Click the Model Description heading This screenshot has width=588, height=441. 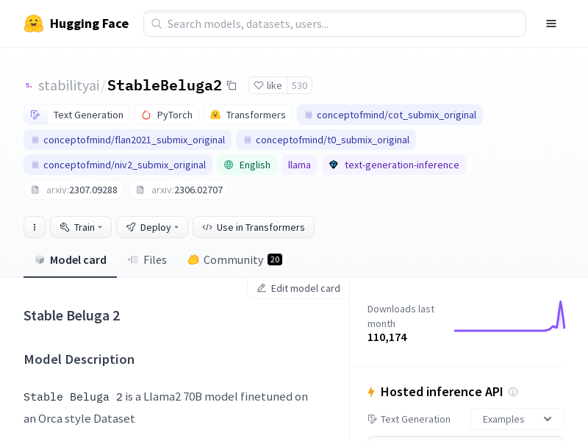(x=79, y=359)
